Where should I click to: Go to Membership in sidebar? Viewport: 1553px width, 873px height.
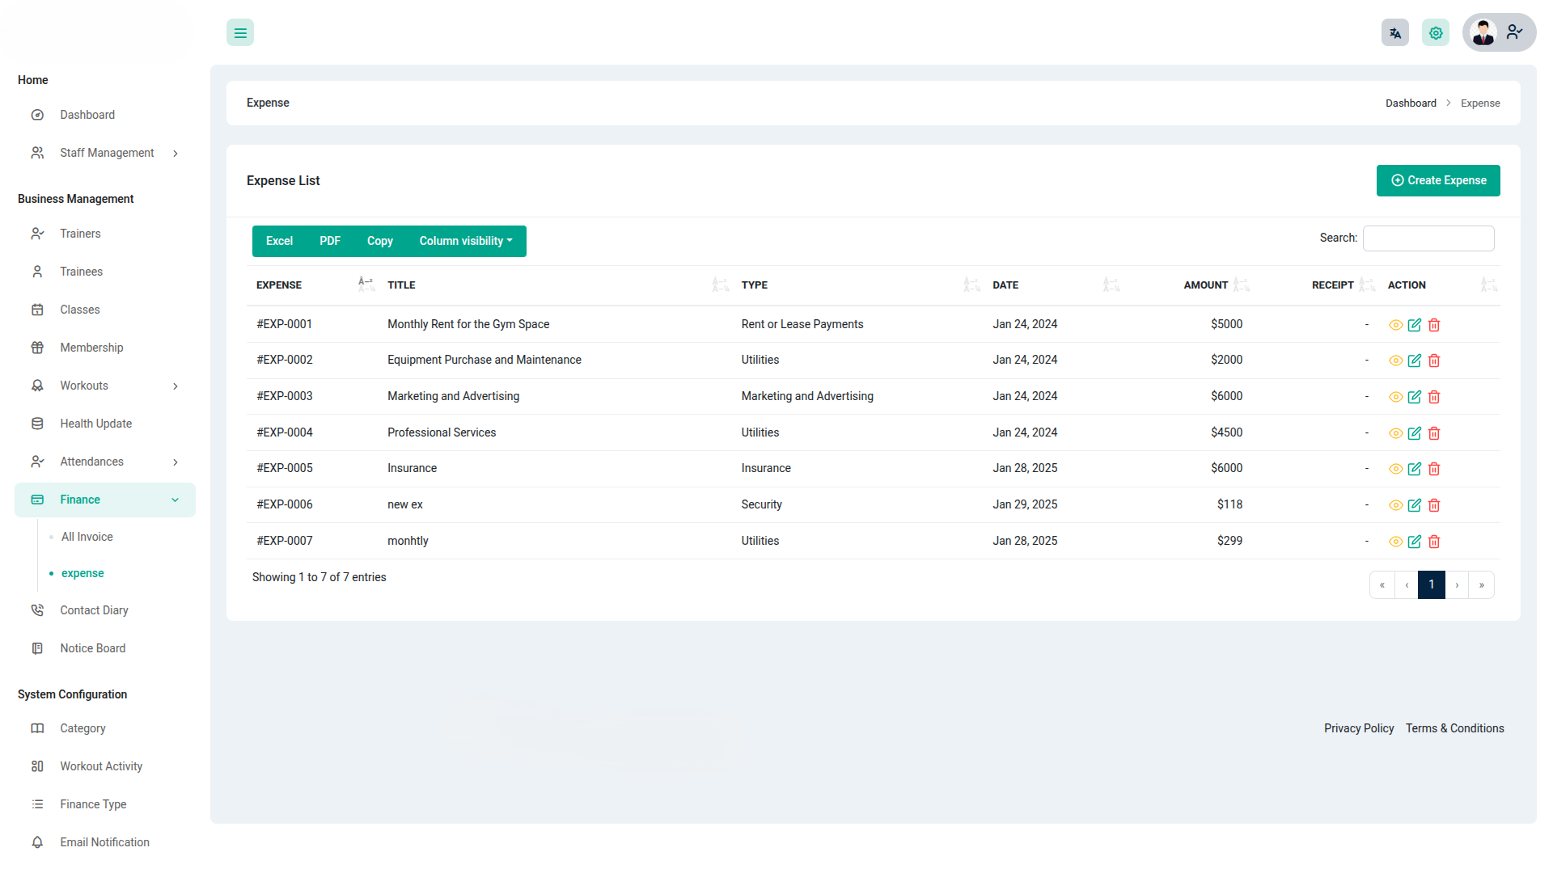tap(91, 348)
